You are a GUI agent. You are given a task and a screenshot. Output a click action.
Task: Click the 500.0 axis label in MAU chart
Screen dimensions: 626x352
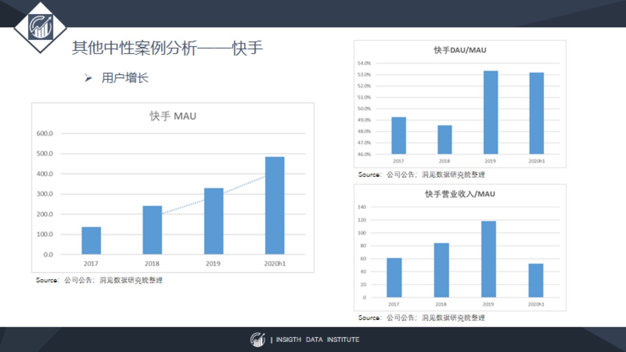[44, 153]
